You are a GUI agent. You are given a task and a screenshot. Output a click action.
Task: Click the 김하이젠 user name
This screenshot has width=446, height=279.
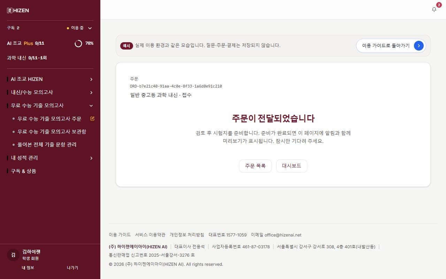click(32, 252)
